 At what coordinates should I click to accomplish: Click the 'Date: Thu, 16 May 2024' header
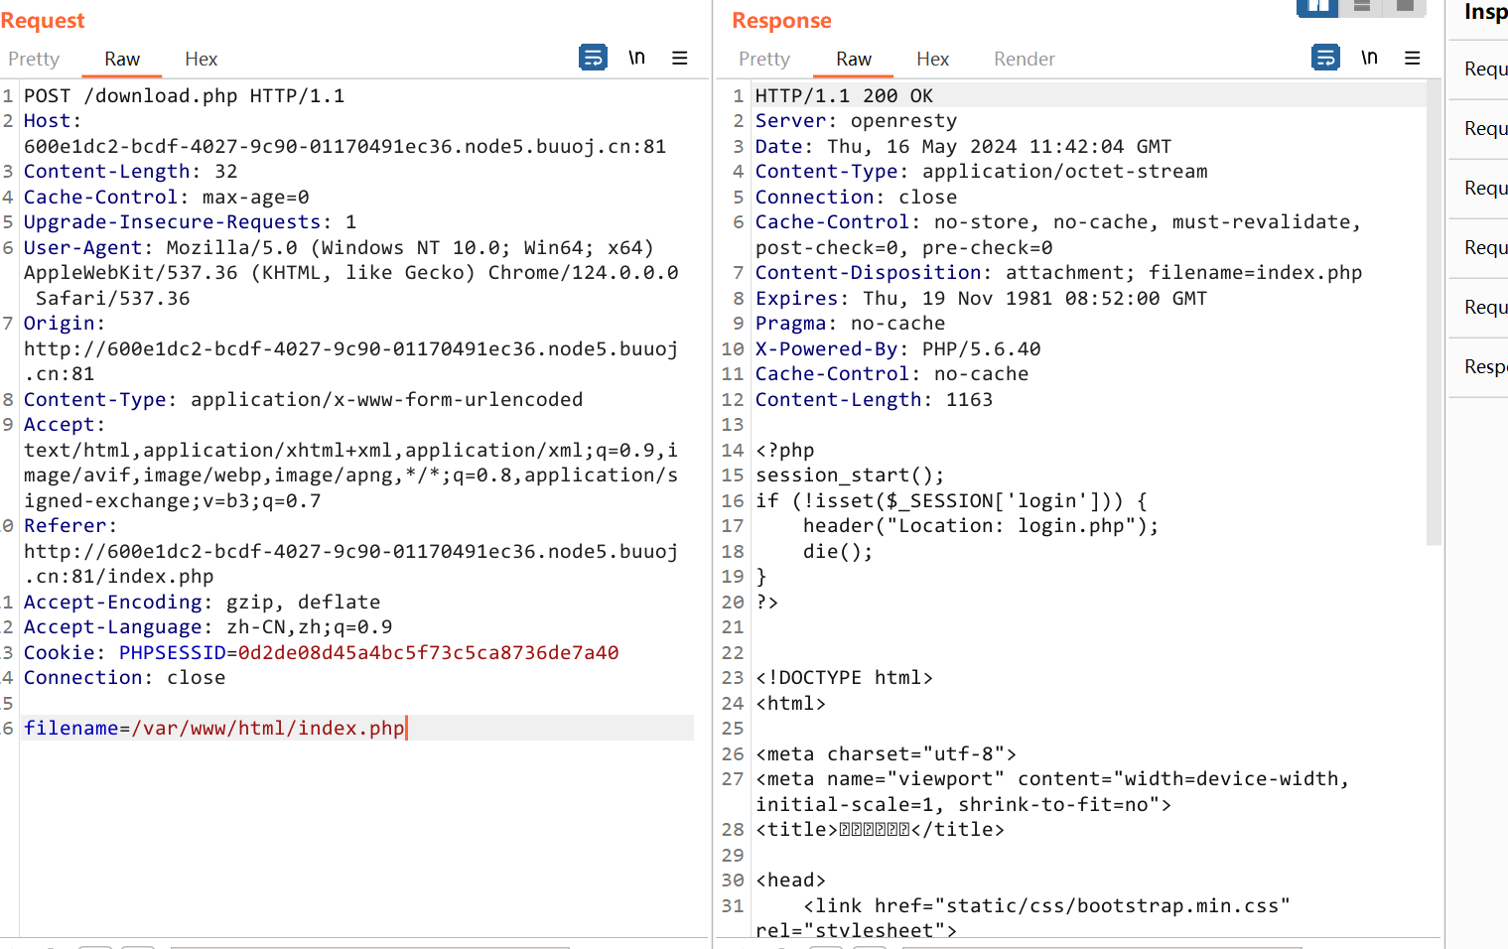point(964,147)
